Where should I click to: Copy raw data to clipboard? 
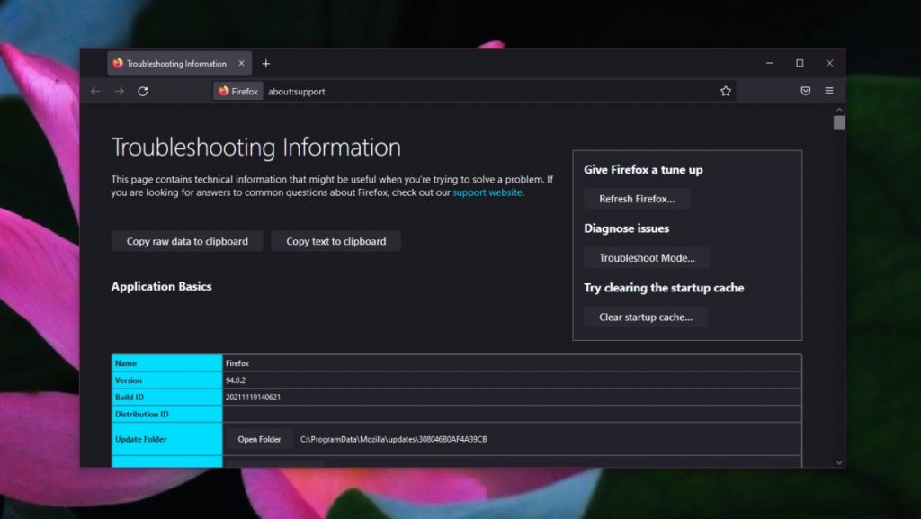(x=186, y=241)
